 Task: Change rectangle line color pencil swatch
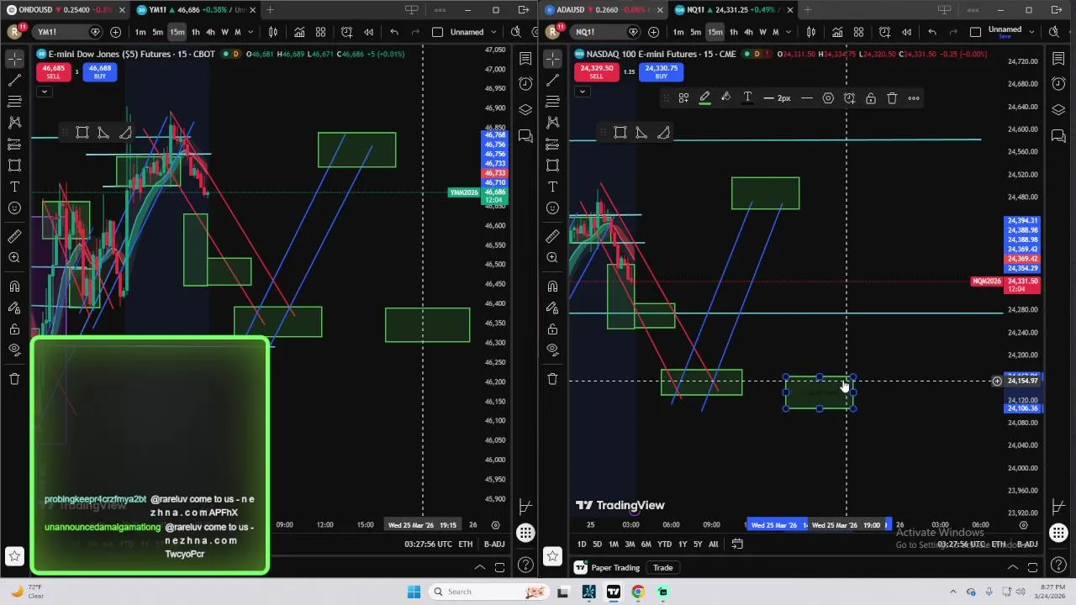pyautogui.click(x=704, y=98)
